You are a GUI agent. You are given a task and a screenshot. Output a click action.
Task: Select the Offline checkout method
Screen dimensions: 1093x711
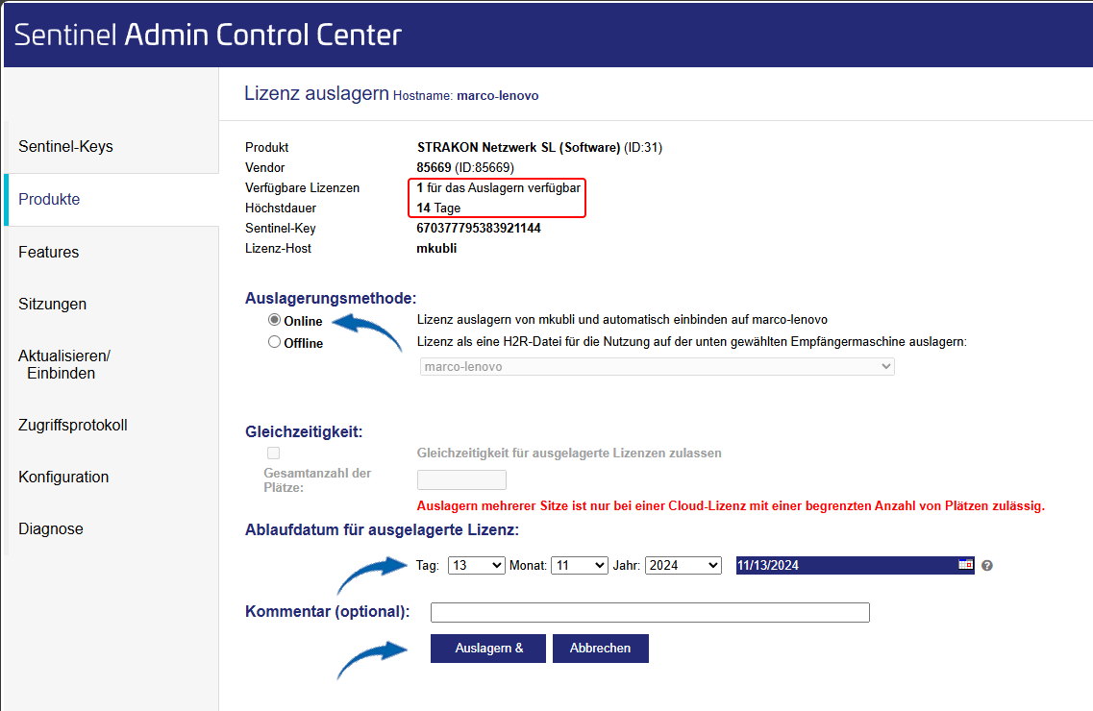click(275, 342)
